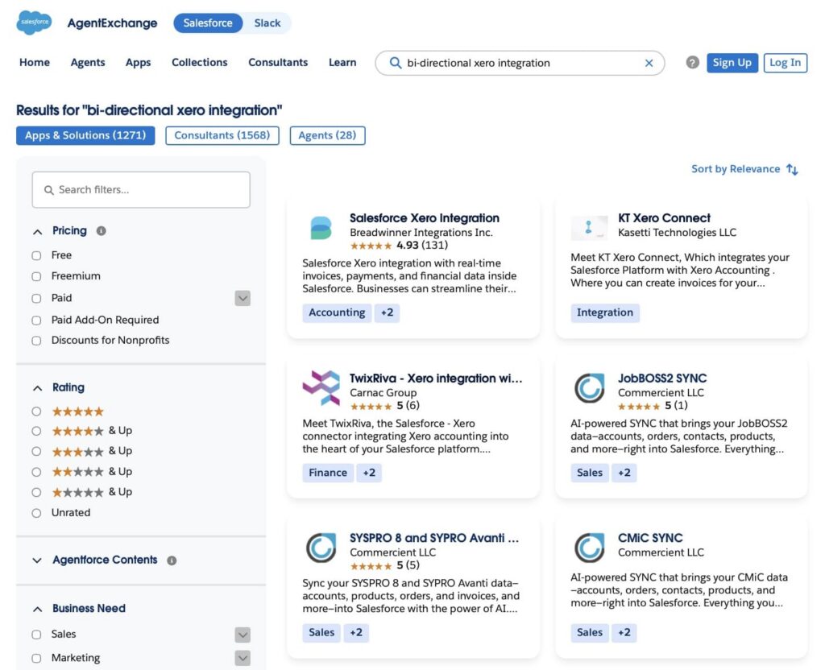Image resolution: width=825 pixels, height=670 pixels.
Task: Check Discounts for Nonprofits filter
Action: tap(36, 341)
